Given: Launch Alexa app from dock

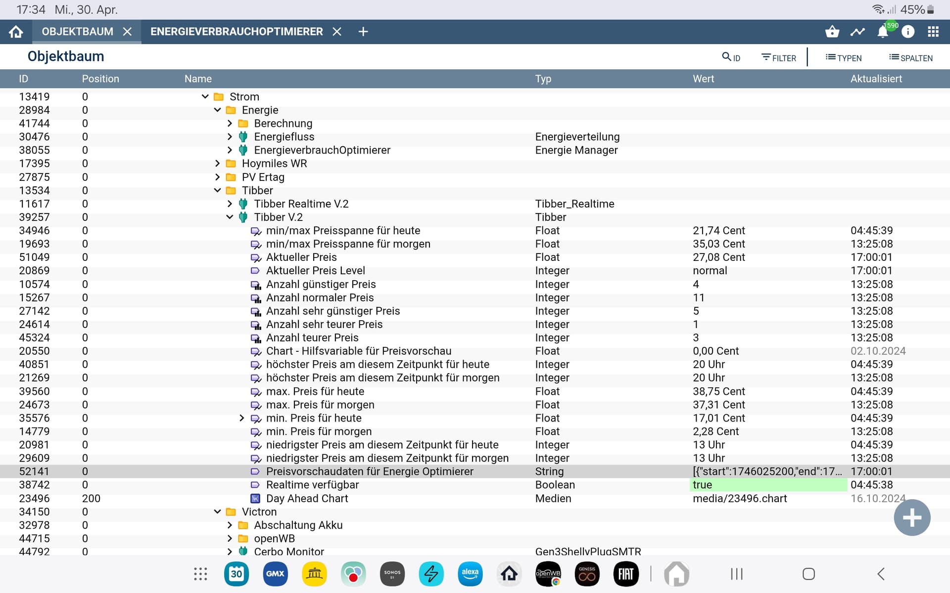Looking at the screenshot, I should click(x=470, y=574).
